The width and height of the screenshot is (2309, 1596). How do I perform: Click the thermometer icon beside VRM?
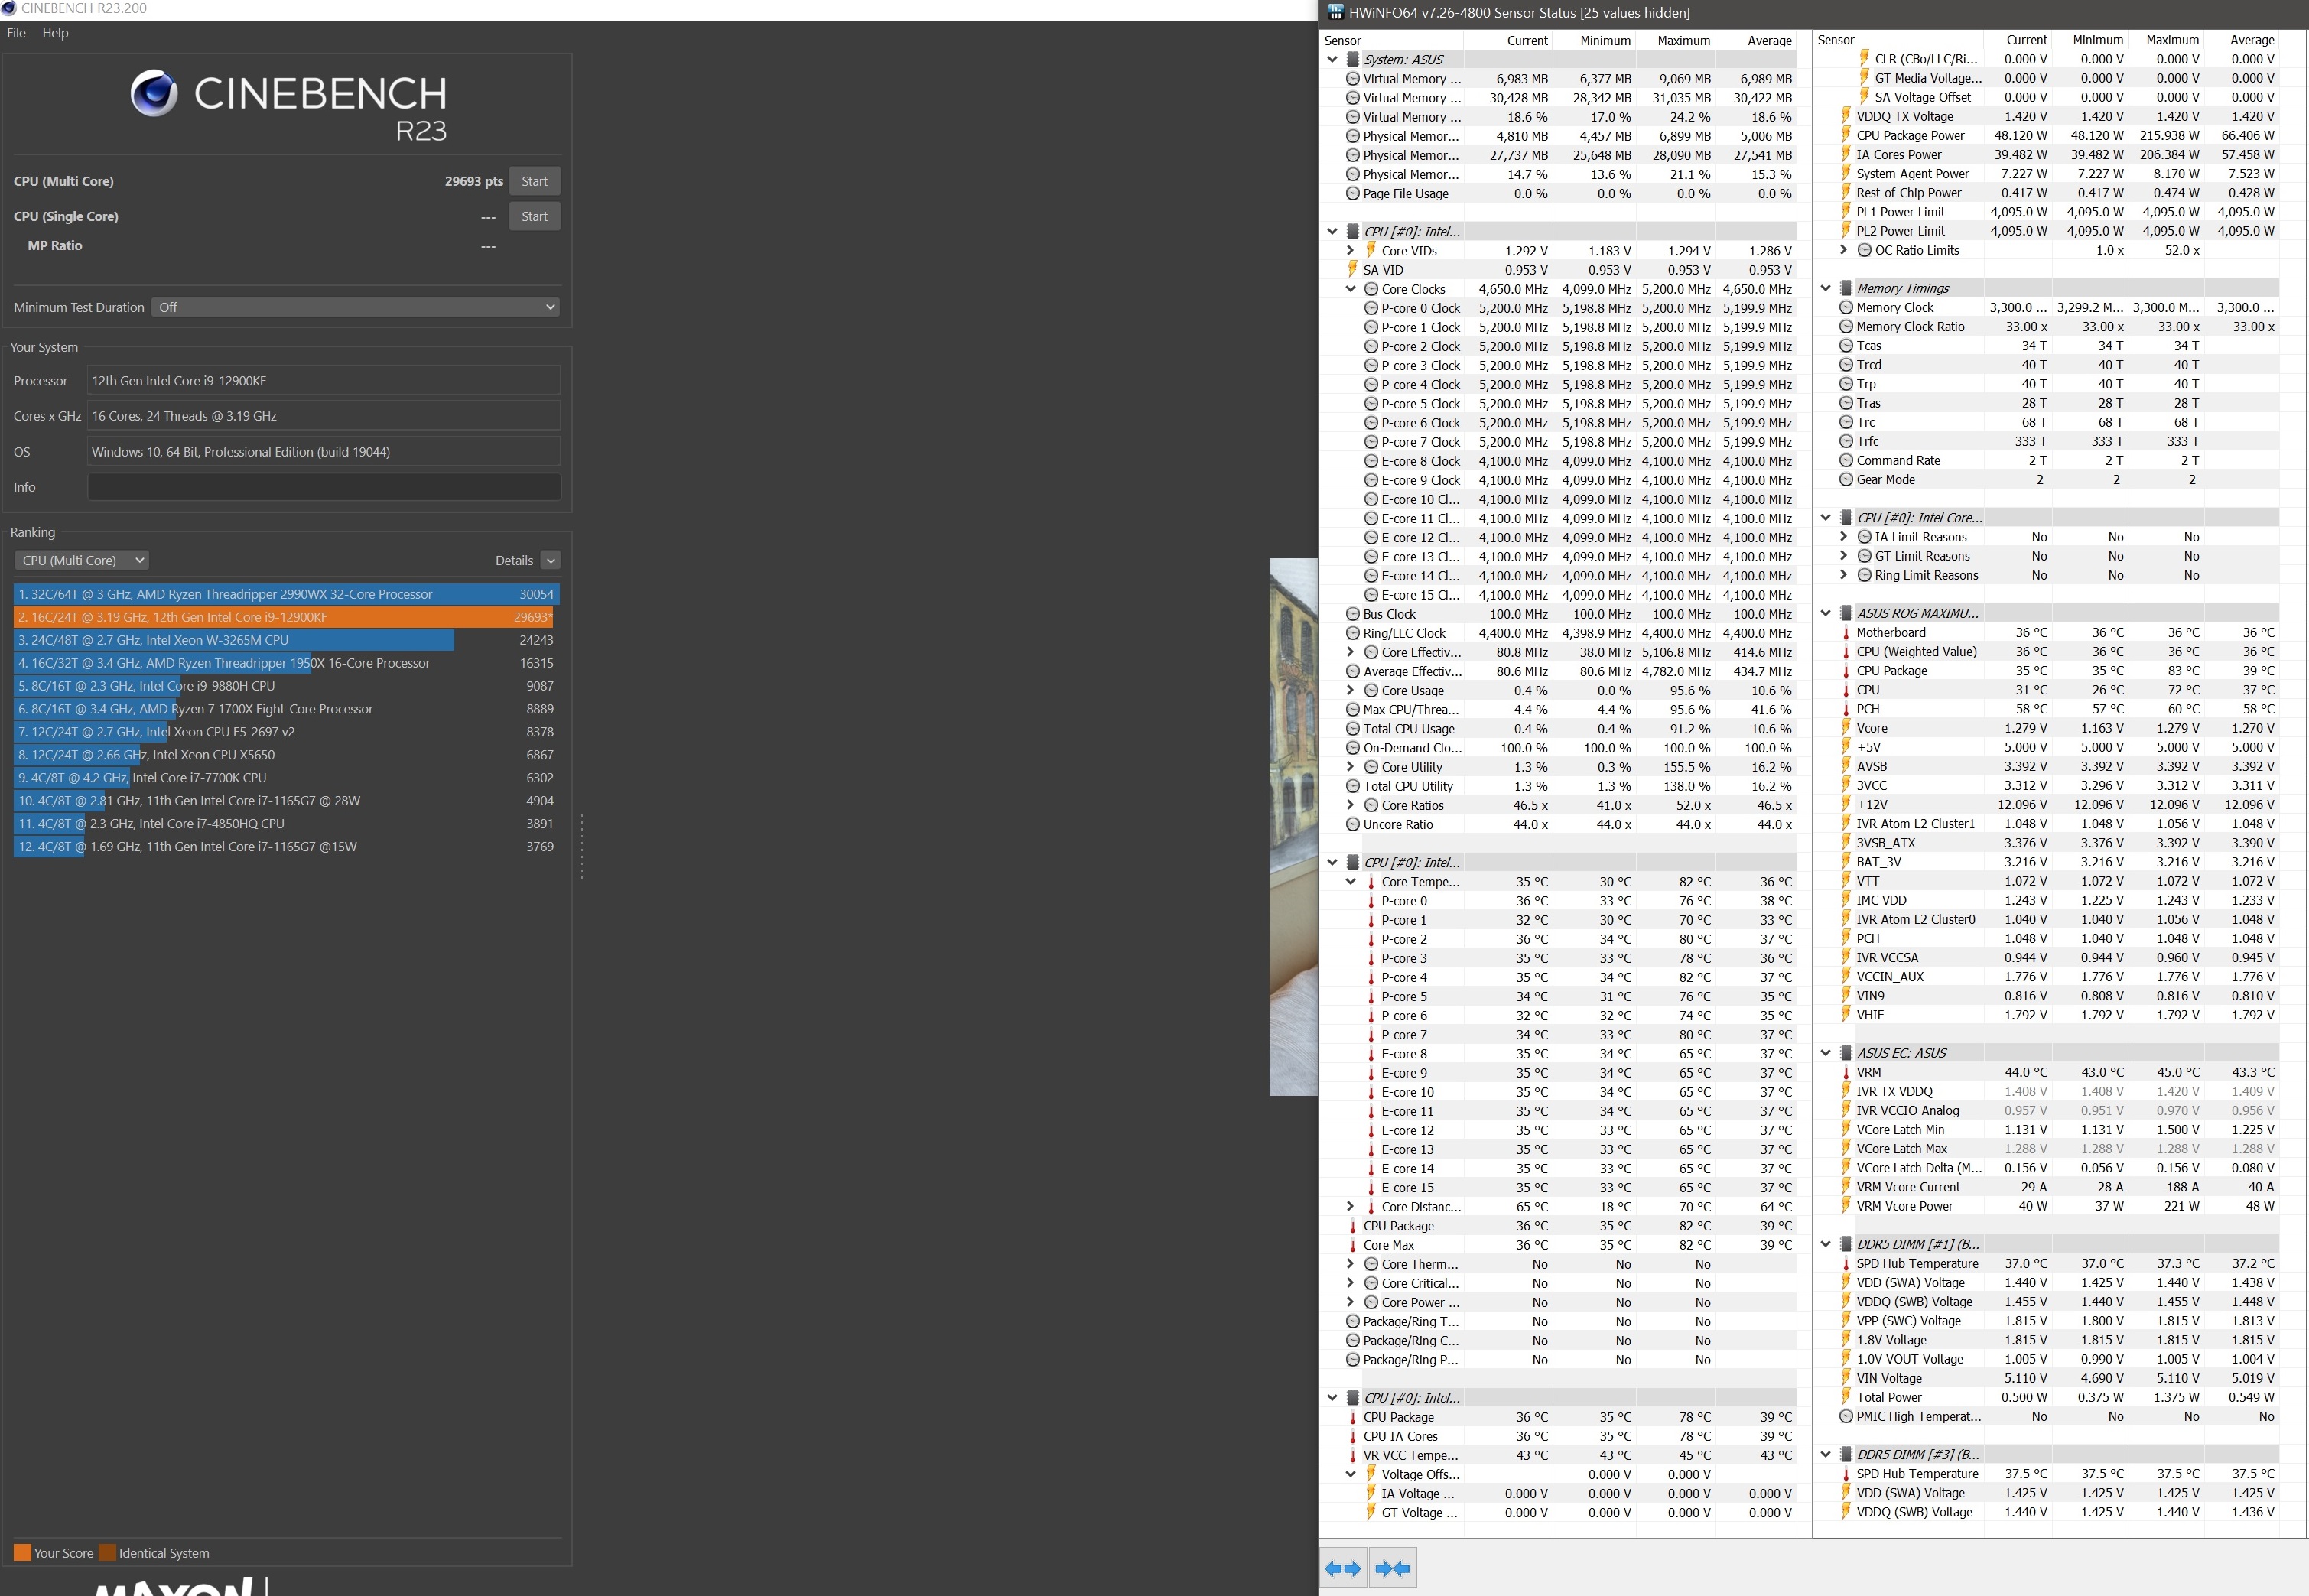[1846, 1072]
